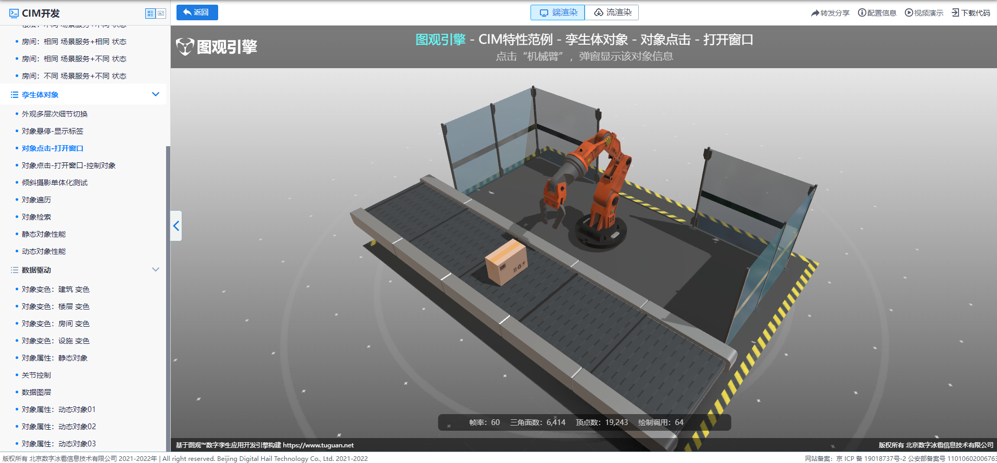Select the 关节控制 menu entry
Viewport: 997px width, 463px height.
(36, 375)
